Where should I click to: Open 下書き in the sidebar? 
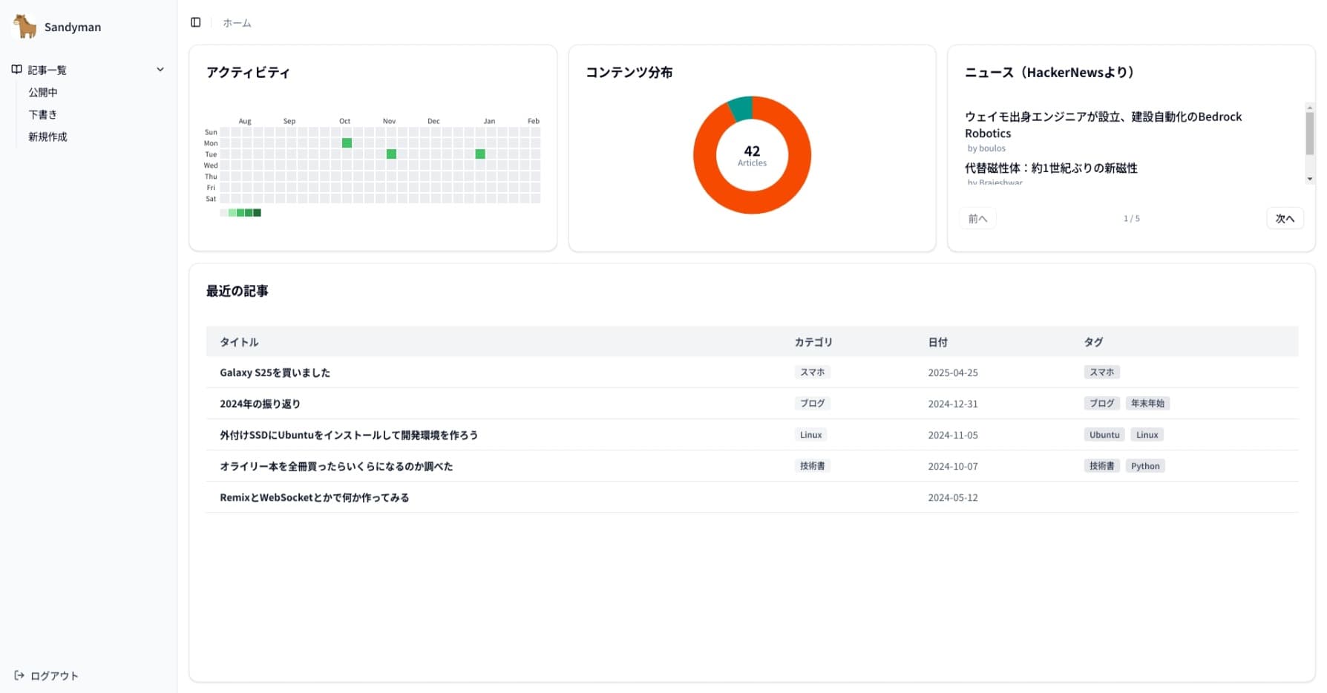click(43, 114)
